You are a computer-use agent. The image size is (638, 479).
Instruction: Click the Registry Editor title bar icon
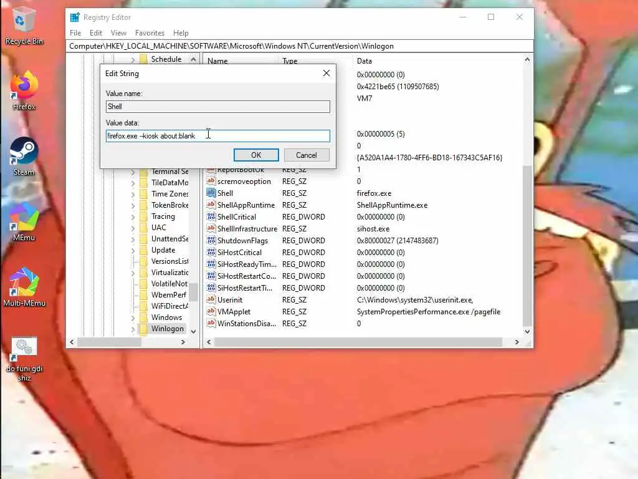(75, 17)
